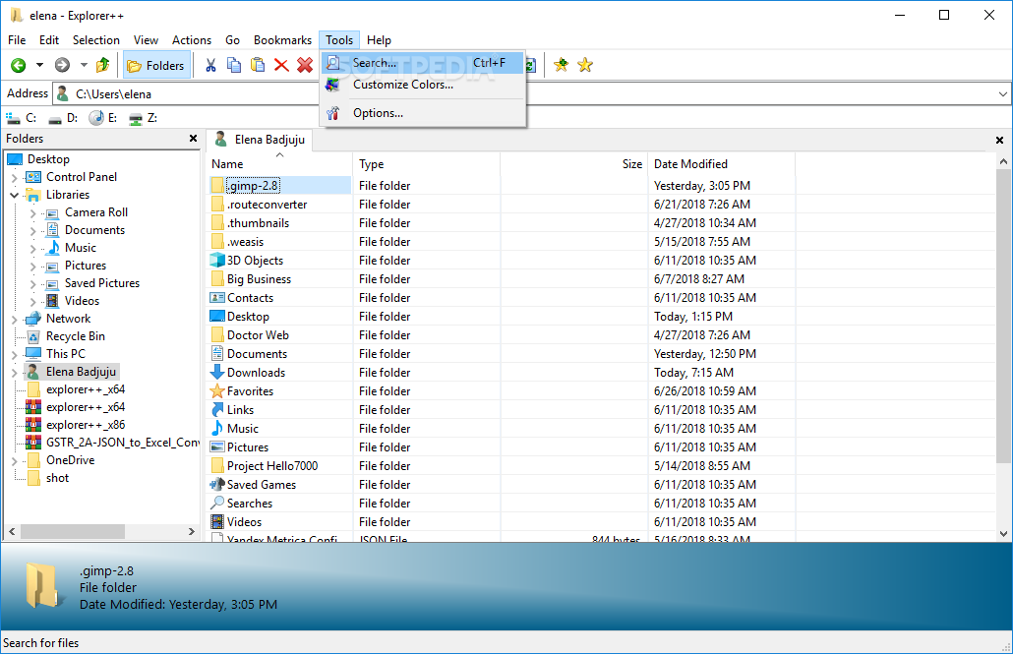Open Options... from the Tools menu
This screenshot has width=1013, height=654.
point(423,113)
